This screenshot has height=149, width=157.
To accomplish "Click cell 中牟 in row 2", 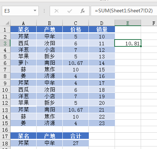I will click(49, 36).
